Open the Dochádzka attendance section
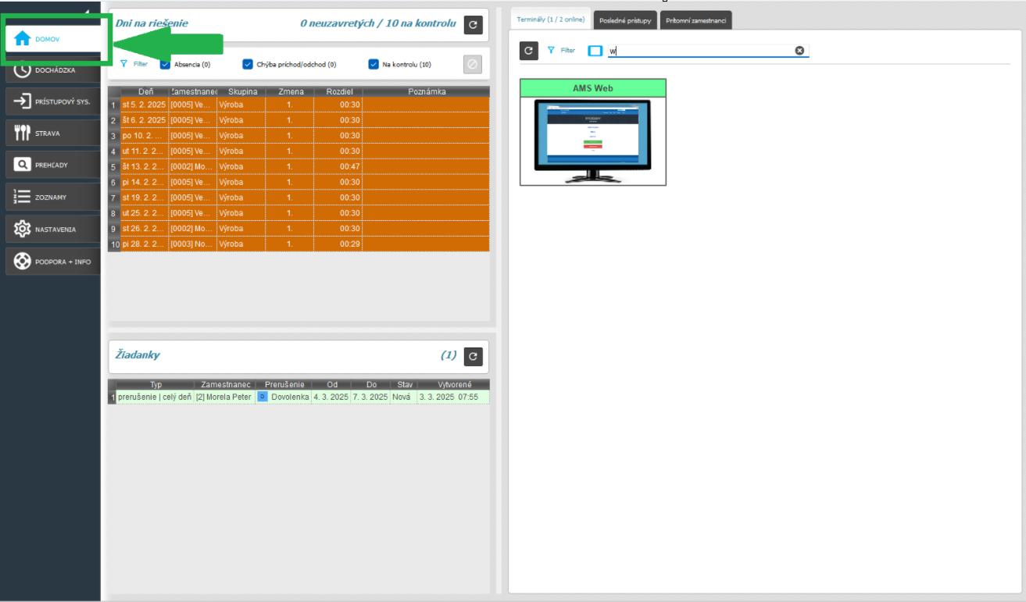 click(x=52, y=70)
